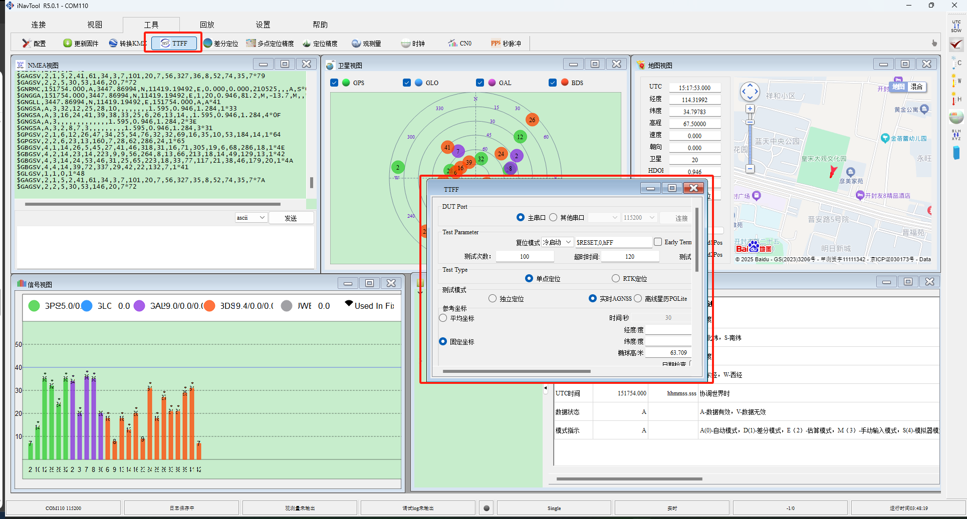Select the RTK定位 radio option
Viewport: 967px width, 519px height.
(616, 278)
